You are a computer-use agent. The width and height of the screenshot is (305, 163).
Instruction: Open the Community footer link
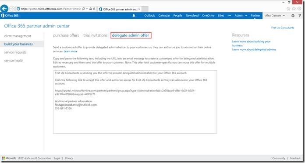279,158
